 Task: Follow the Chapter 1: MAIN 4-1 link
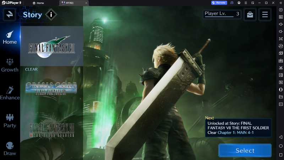point(235,133)
